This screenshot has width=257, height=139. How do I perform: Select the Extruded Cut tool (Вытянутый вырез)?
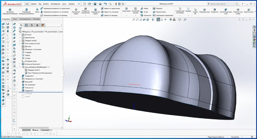(76, 11)
